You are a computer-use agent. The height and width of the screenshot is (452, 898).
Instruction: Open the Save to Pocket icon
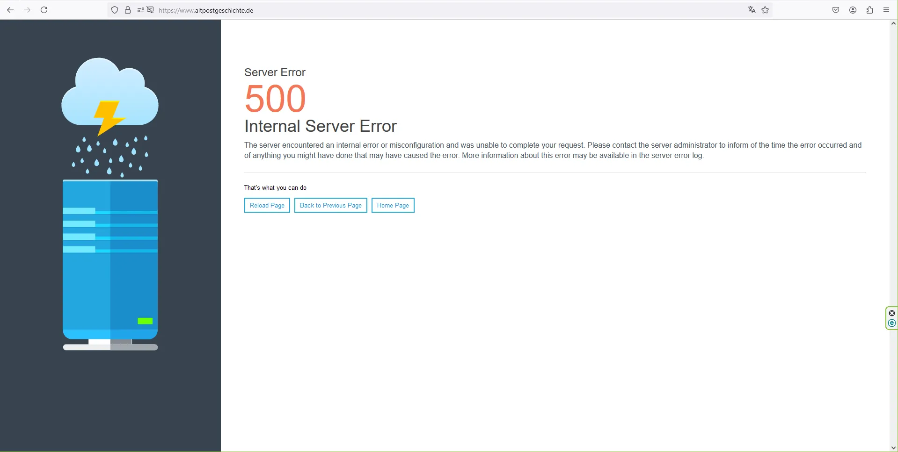[x=836, y=10]
